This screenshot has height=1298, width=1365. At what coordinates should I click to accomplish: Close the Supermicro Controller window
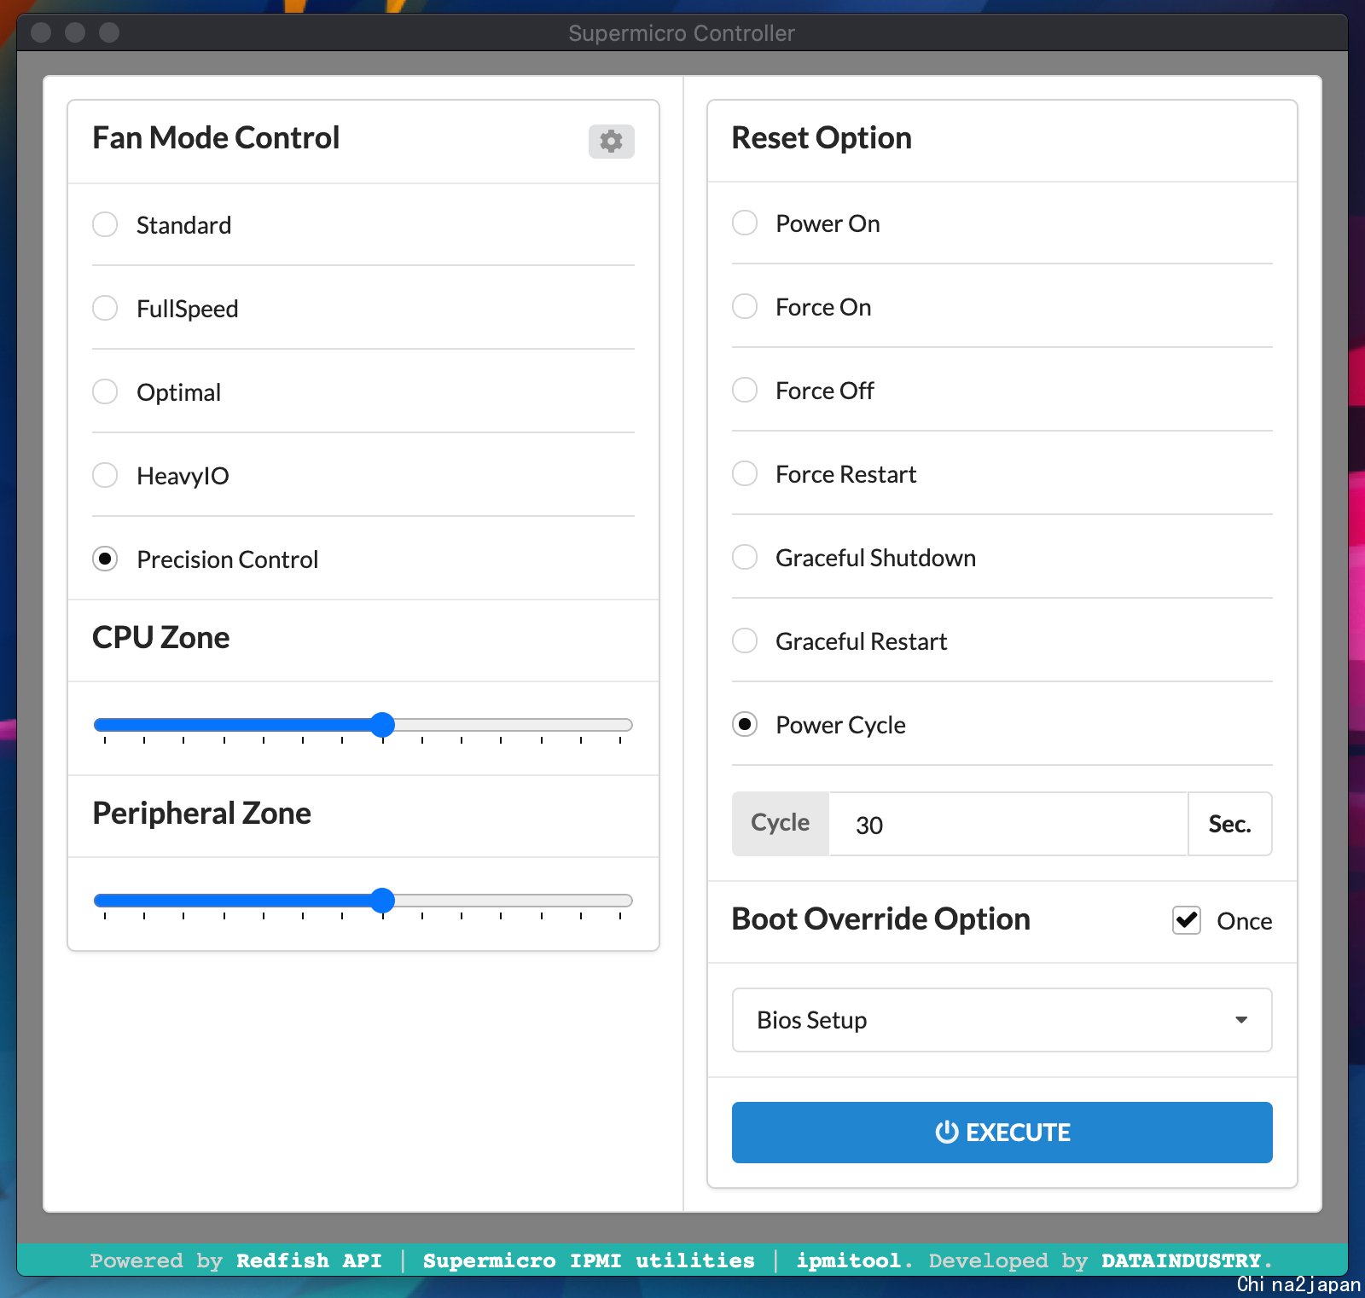[x=41, y=32]
